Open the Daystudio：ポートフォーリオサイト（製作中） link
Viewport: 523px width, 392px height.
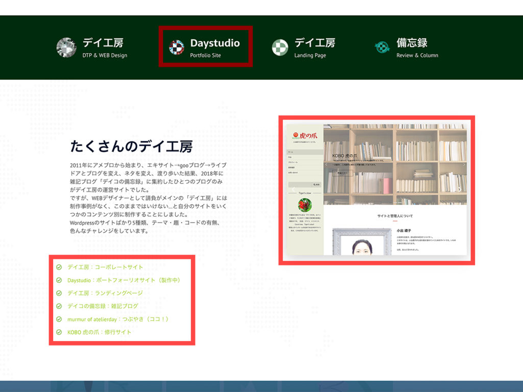(124, 280)
